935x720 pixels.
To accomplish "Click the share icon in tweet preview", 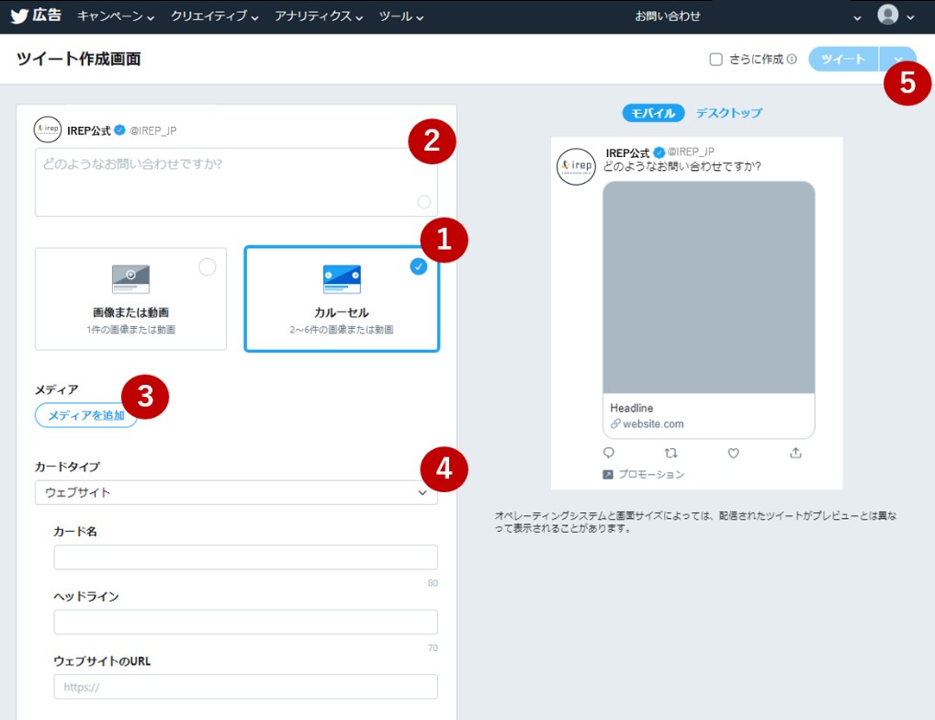I will pyautogui.click(x=795, y=453).
